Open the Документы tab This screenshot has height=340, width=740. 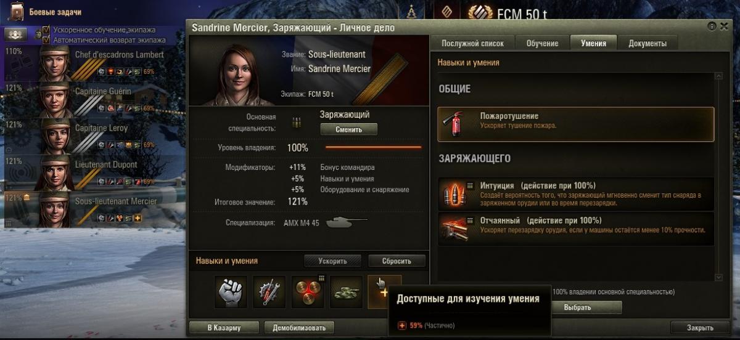[647, 43]
